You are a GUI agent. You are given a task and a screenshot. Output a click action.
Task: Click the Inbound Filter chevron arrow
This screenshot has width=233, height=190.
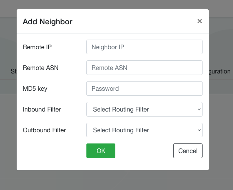199,110
